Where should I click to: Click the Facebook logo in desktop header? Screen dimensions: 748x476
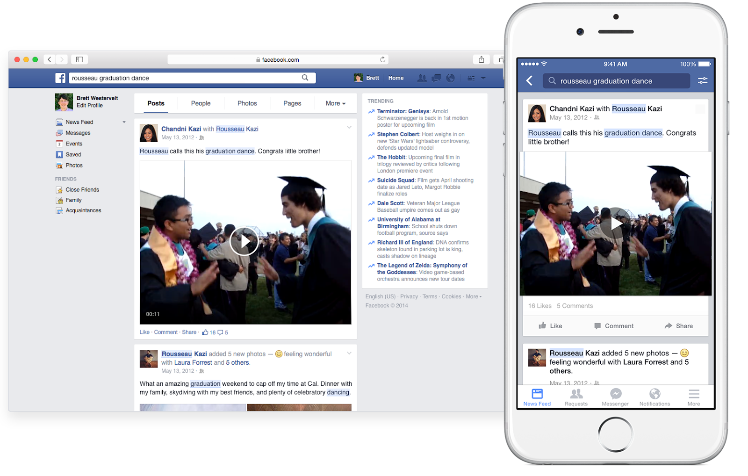(60, 78)
